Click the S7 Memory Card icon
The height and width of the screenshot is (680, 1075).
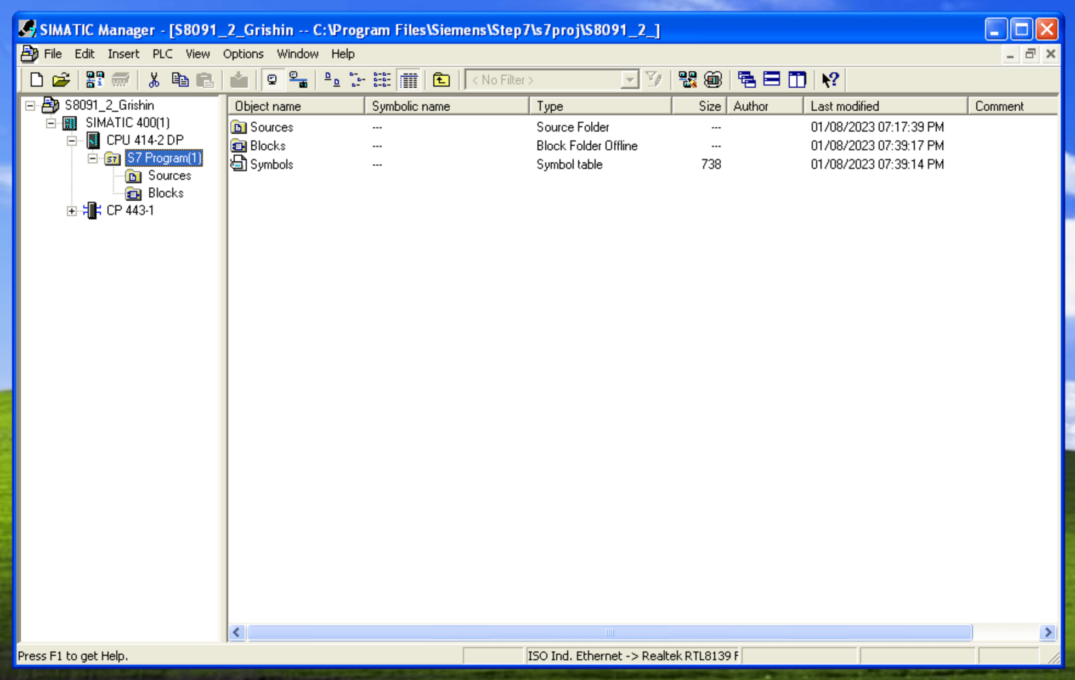(x=121, y=80)
